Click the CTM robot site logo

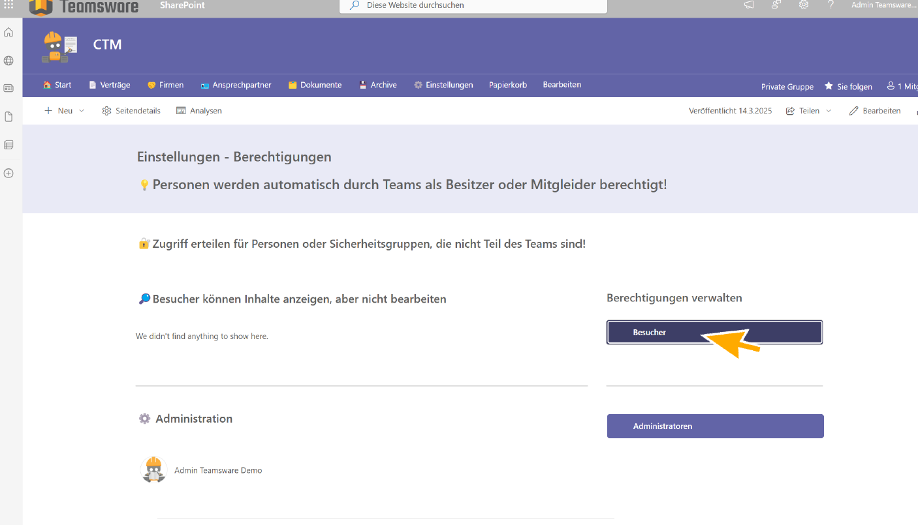pyautogui.click(x=60, y=46)
